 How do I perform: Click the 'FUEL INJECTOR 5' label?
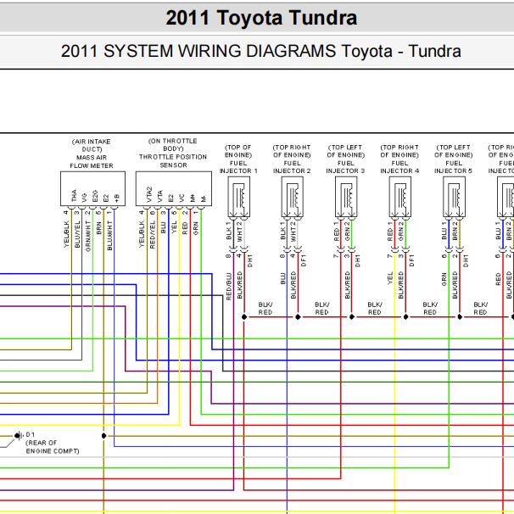click(x=454, y=167)
